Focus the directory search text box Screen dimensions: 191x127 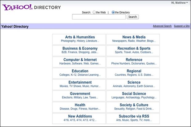99,17
